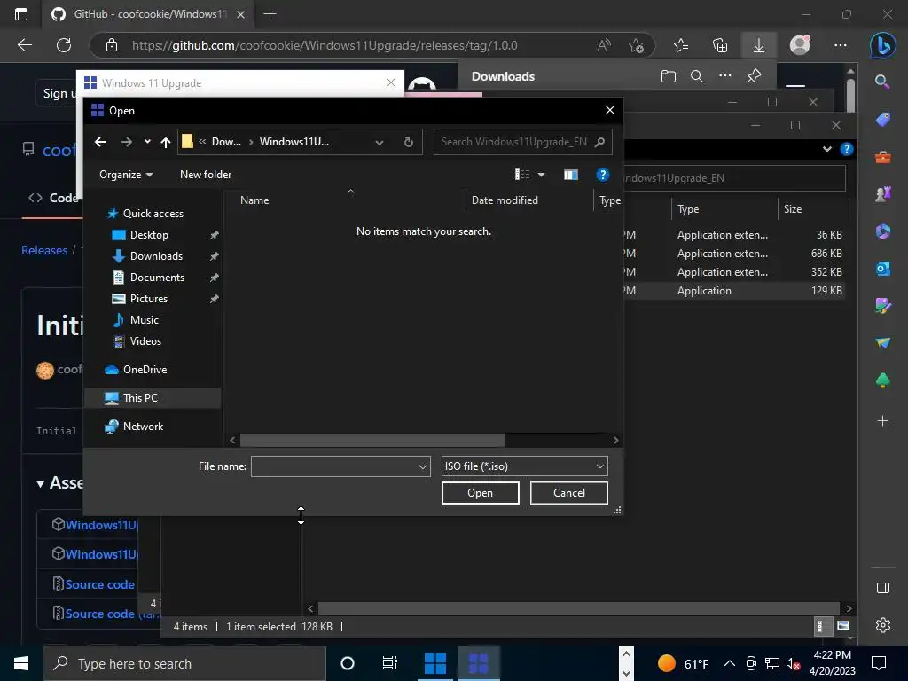
Task: Create a New folder
Action: click(206, 175)
